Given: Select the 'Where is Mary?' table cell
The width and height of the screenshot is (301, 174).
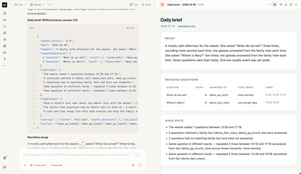Looking at the screenshot, I should click(176, 103).
